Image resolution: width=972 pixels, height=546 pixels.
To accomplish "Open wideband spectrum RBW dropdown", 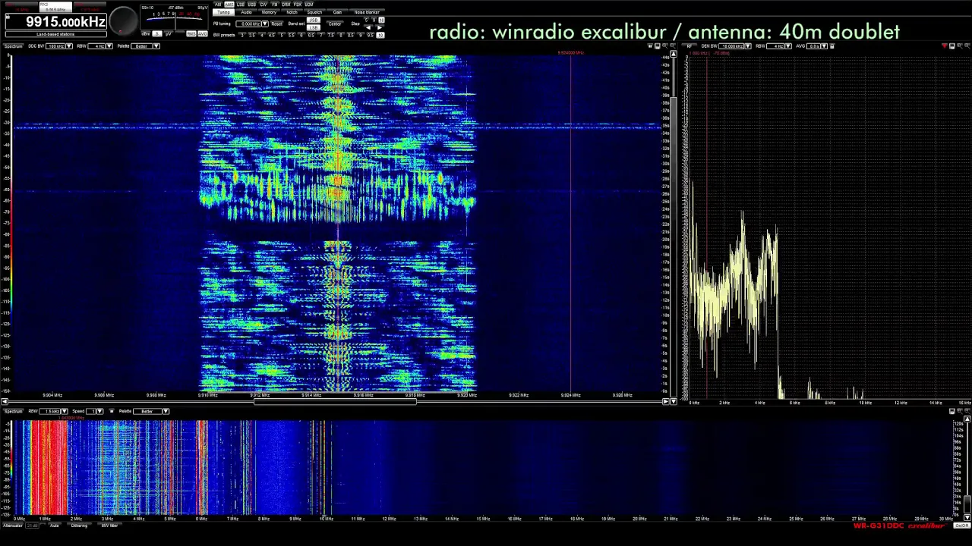I will pos(65,411).
